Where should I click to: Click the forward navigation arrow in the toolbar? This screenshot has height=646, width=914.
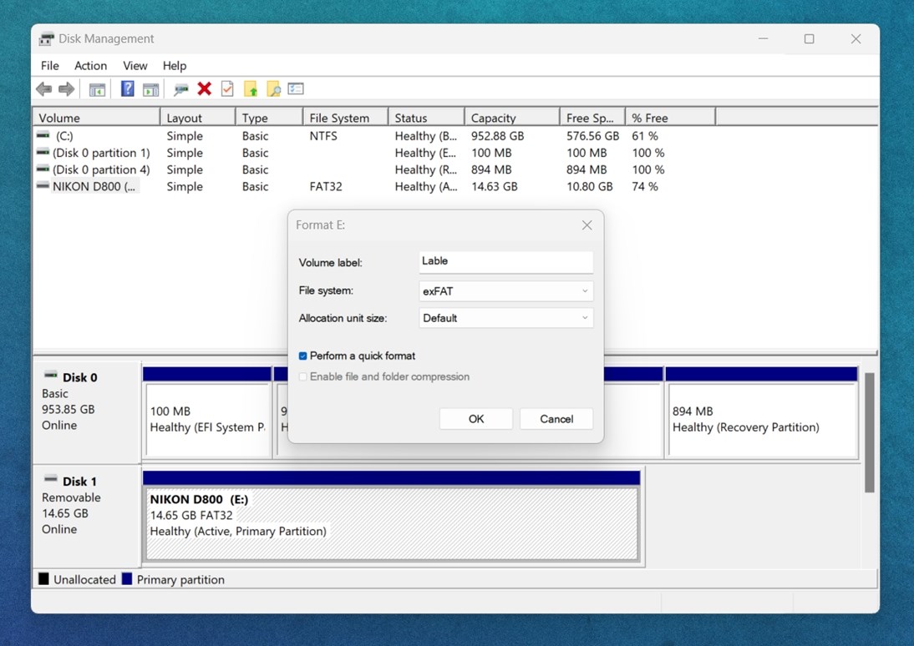[67, 88]
